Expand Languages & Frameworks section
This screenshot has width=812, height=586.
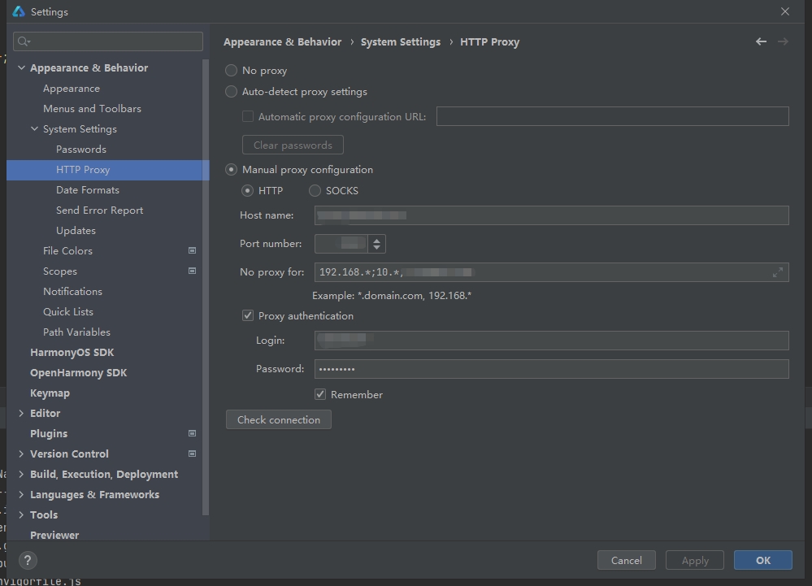(21, 494)
